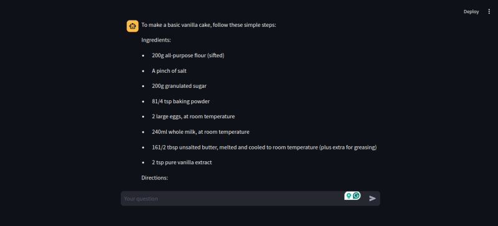
Task: Click the 'A pinch of salt' line
Action: tap(169, 71)
